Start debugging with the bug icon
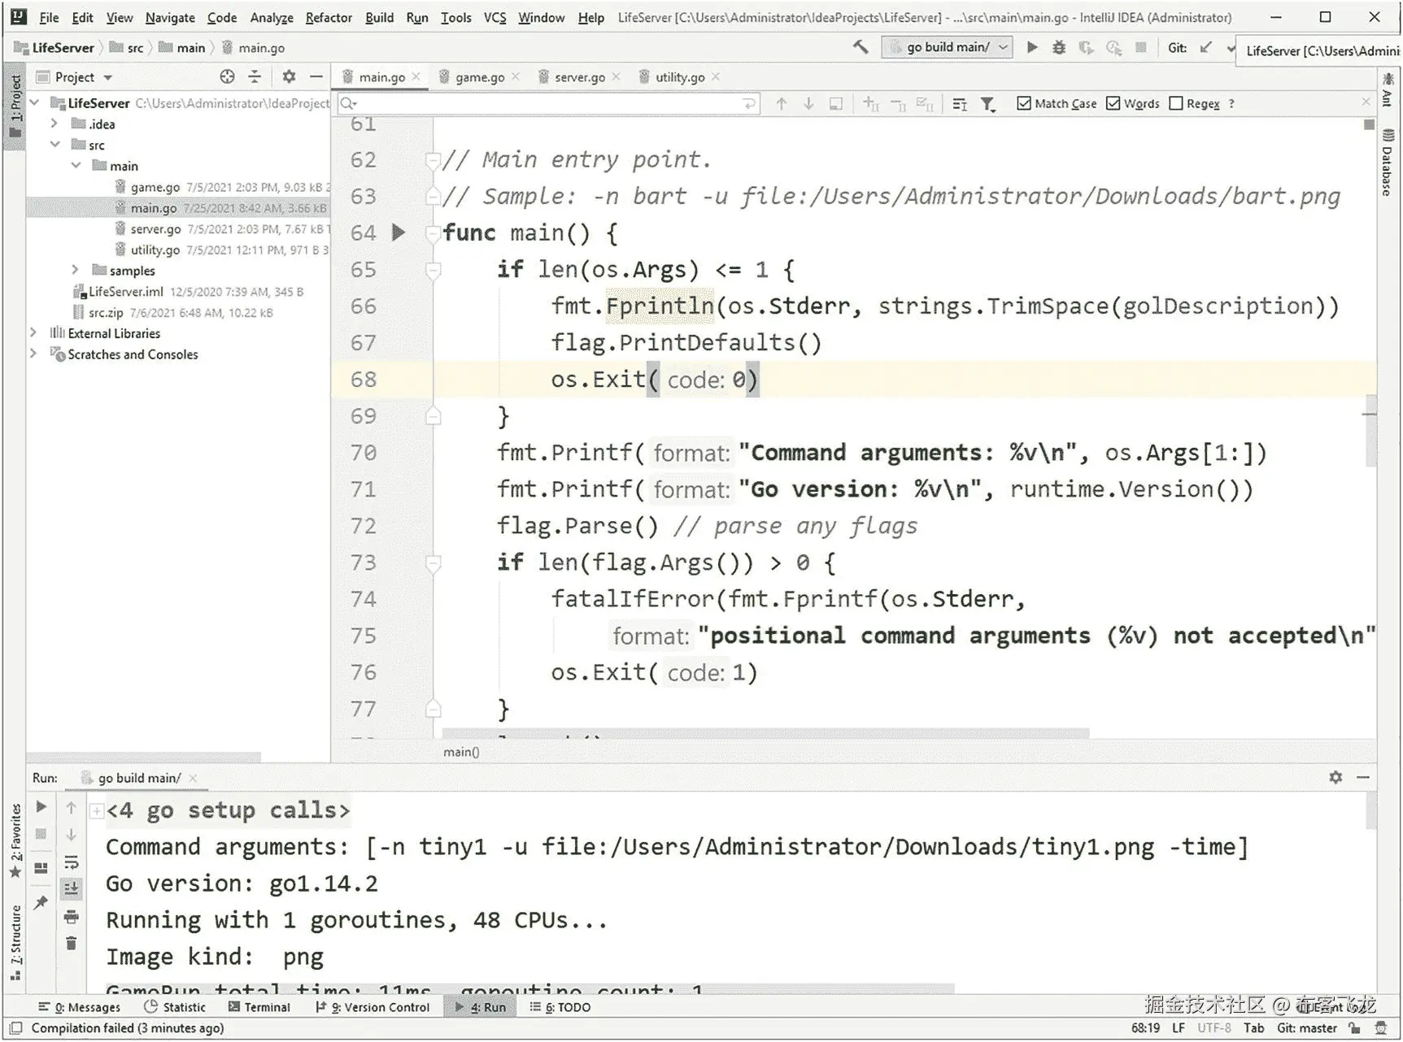The image size is (1403, 1042). [x=1058, y=47]
